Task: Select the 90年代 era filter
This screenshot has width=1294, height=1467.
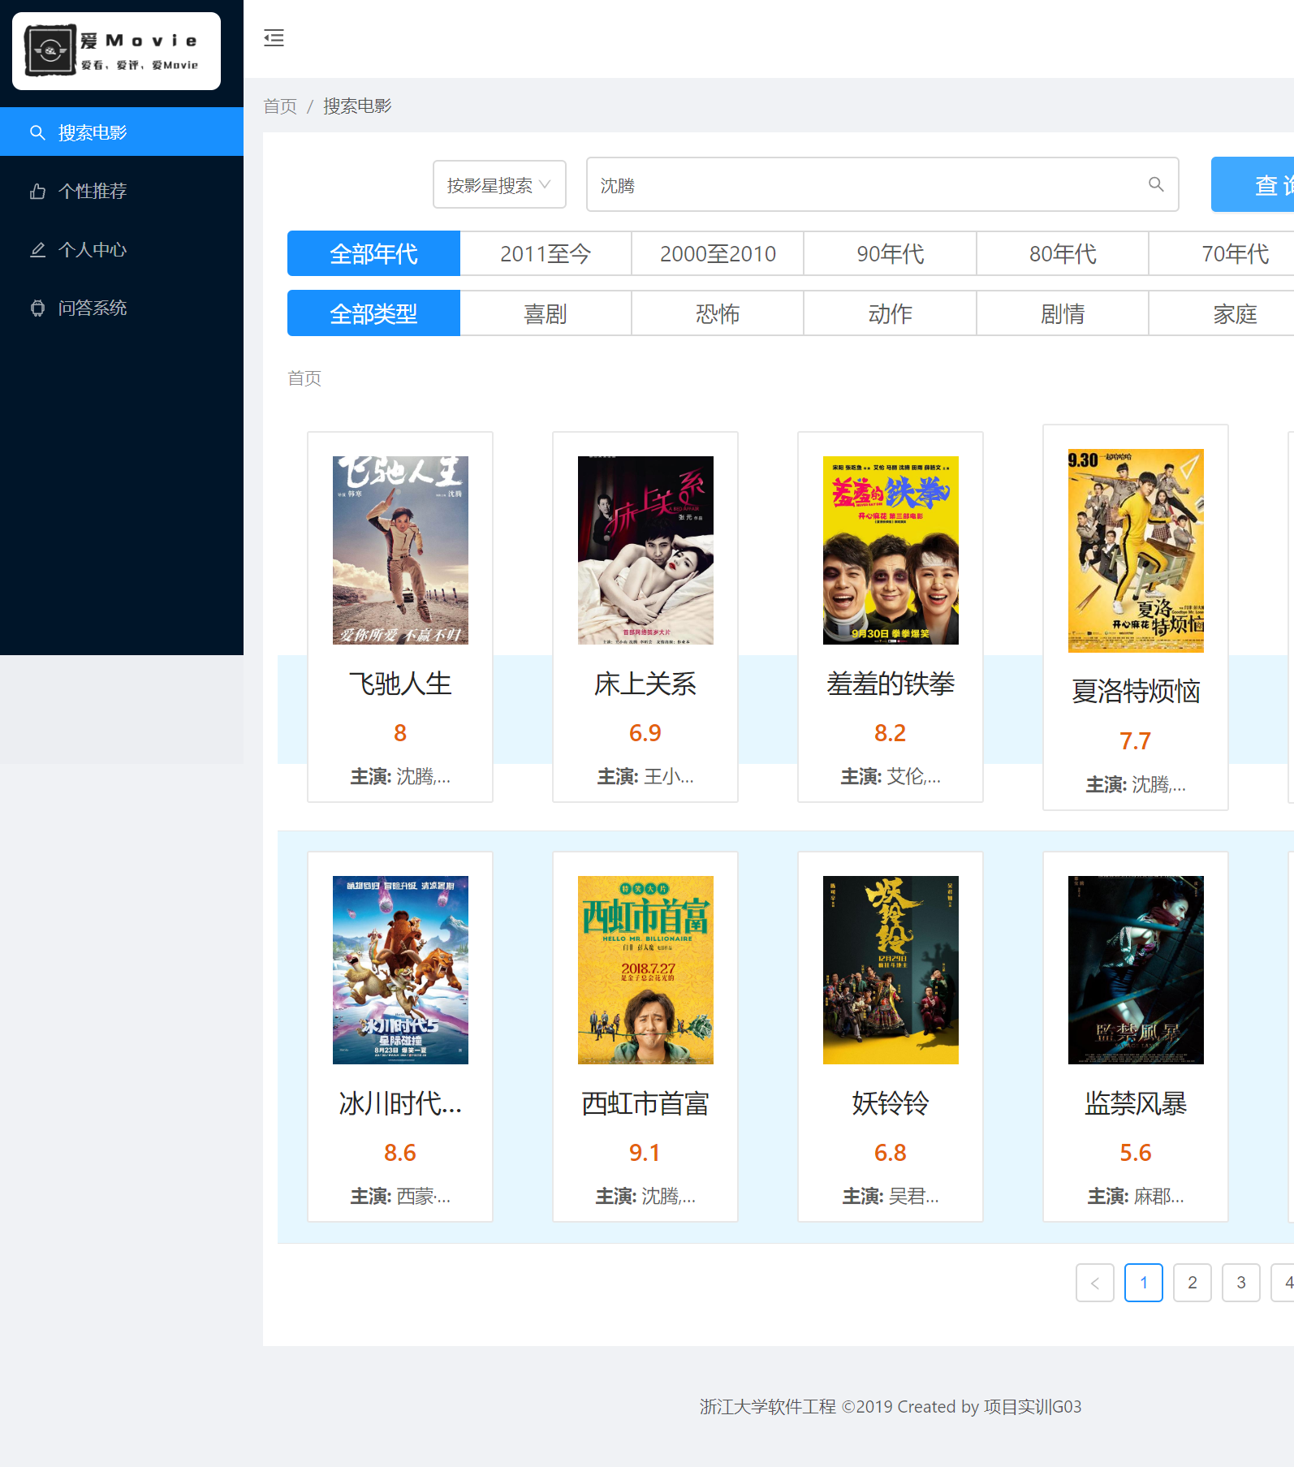Action: point(891,254)
